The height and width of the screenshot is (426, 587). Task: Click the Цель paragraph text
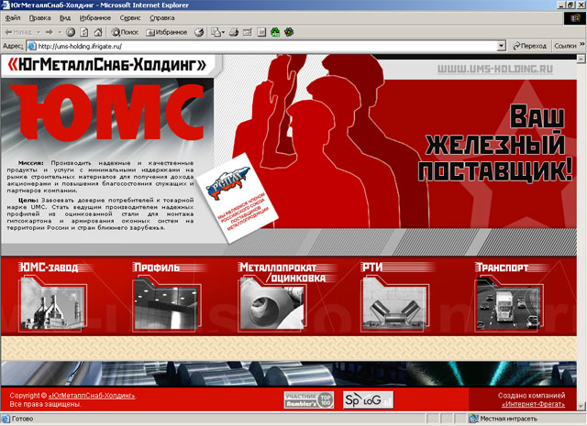[x=100, y=213]
